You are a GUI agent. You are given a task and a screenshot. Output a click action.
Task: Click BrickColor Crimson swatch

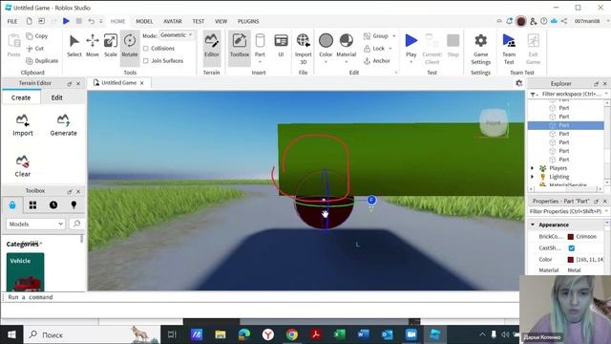[x=571, y=237]
